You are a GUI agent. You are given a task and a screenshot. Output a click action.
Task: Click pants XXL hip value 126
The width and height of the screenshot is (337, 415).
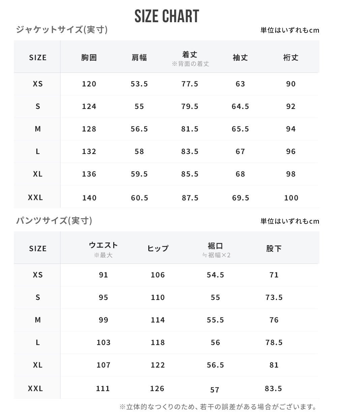pyautogui.click(x=157, y=388)
